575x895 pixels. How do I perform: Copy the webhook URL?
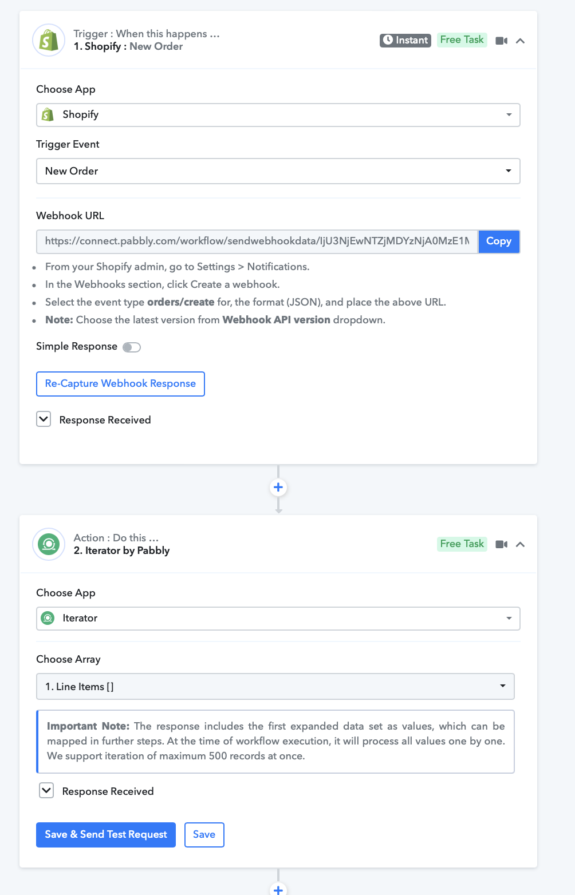[x=499, y=241]
